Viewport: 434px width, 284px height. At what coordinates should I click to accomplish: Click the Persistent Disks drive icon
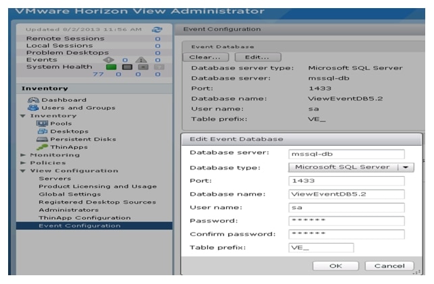click(42, 139)
